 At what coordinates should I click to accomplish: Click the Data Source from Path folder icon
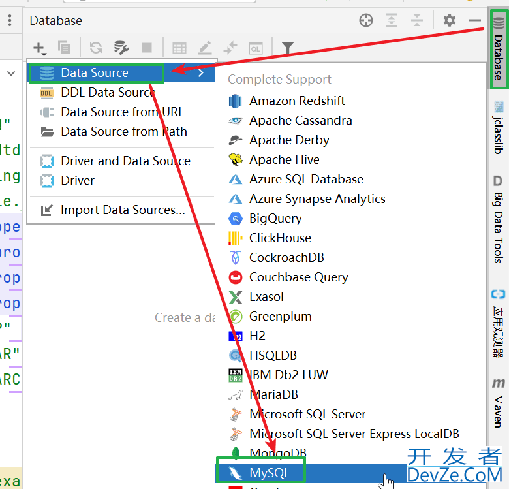[47, 132]
